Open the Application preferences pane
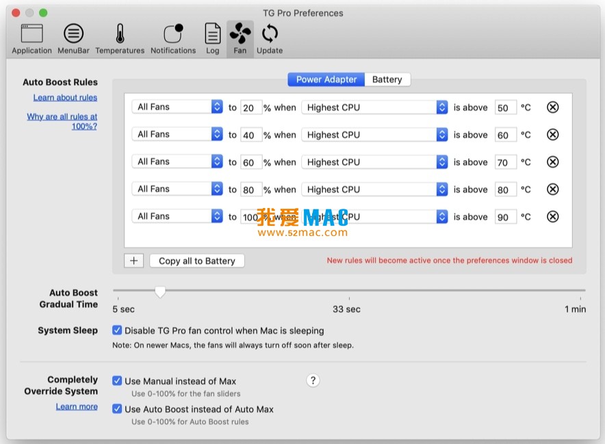The height and width of the screenshot is (444, 605). pos(31,40)
